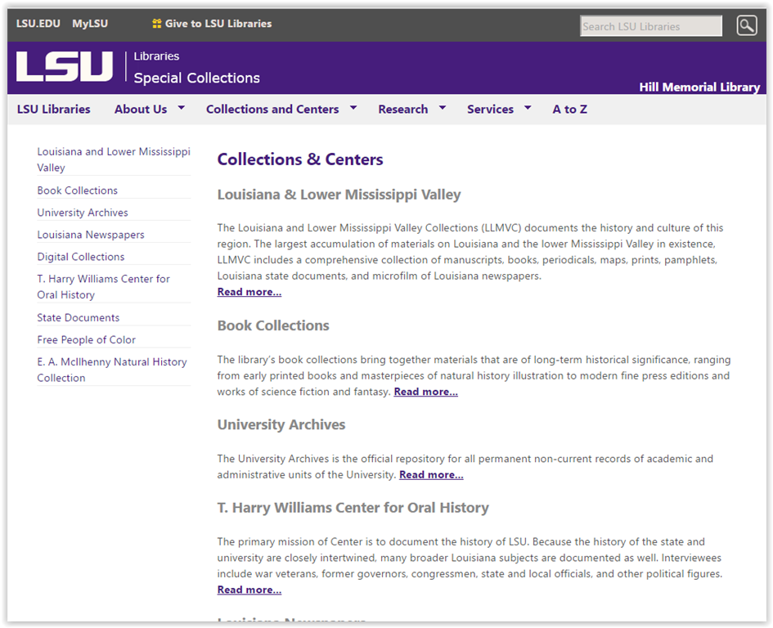Open sidebar Free People of Color link
Screen dimensions: 773x628
[86, 339]
